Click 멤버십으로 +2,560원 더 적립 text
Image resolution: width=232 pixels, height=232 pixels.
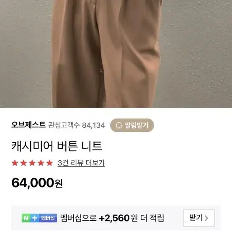coord(112,218)
